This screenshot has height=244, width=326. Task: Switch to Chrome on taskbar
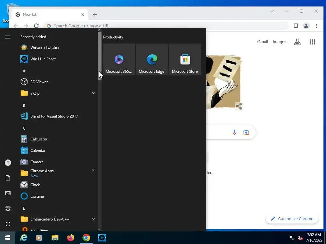click(x=86, y=238)
